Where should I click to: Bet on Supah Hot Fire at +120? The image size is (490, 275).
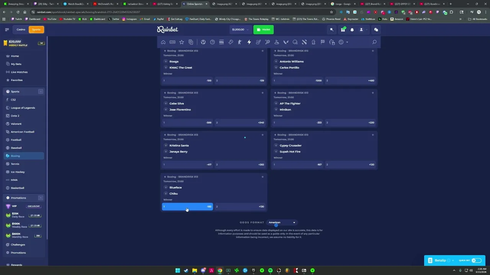[x=350, y=165]
